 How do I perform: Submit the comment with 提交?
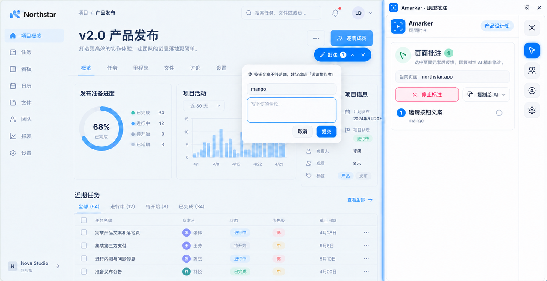pyautogui.click(x=326, y=132)
